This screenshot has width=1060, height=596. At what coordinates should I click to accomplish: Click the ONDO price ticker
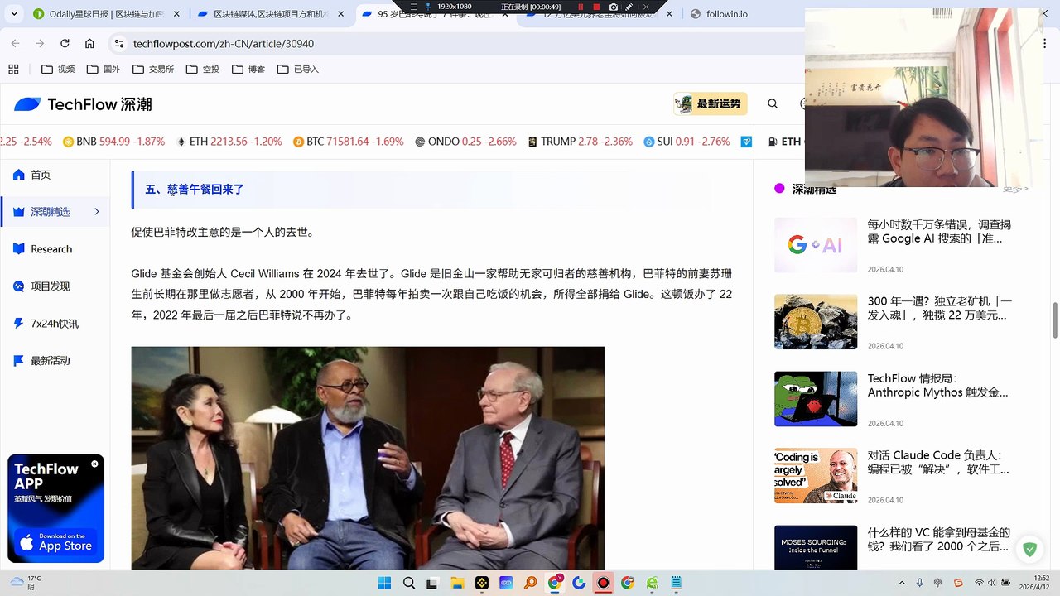[x=465, y=142]
